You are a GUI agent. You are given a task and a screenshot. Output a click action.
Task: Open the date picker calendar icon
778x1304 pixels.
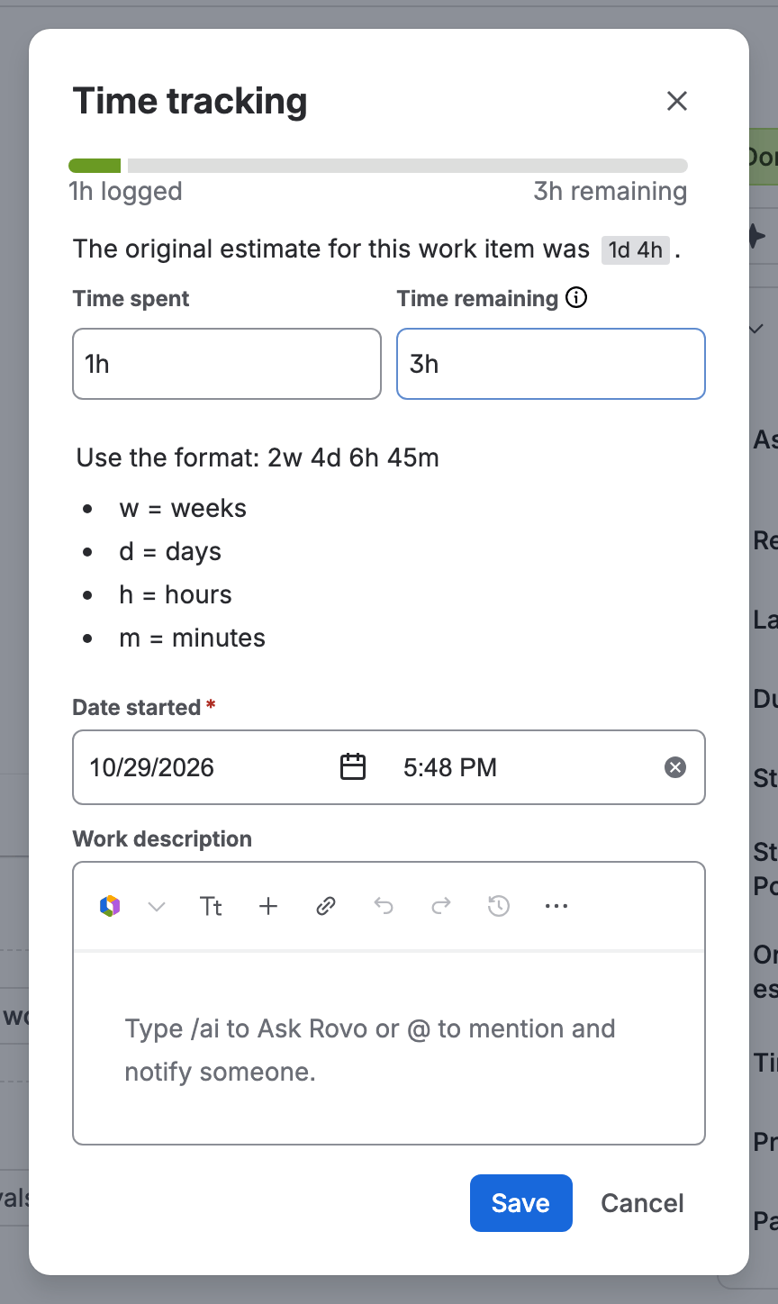coord(353,767)
